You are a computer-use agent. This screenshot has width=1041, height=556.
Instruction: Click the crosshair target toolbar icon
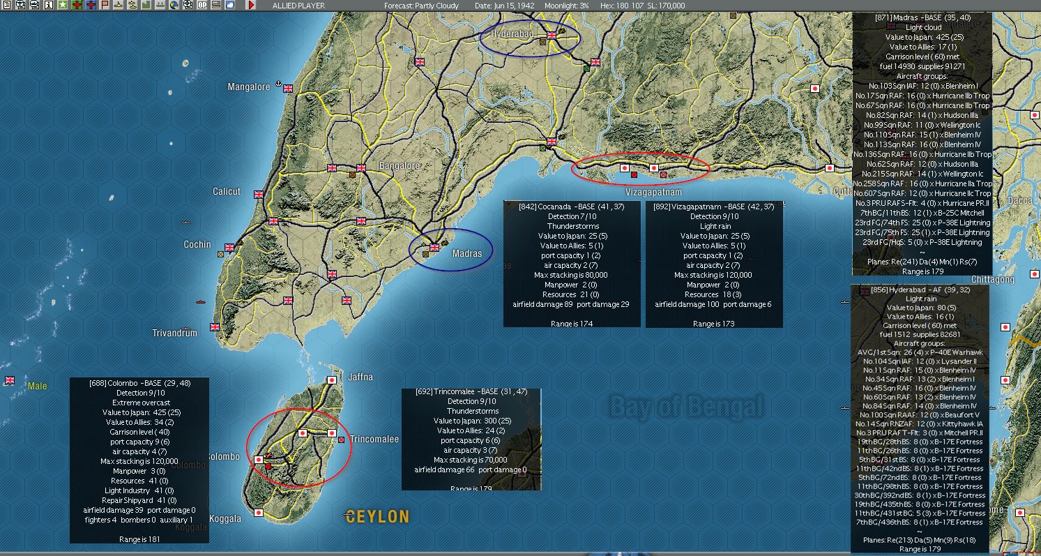point(188,5)
